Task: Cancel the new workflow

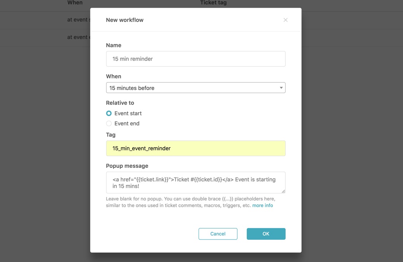Action: (218, 234)
